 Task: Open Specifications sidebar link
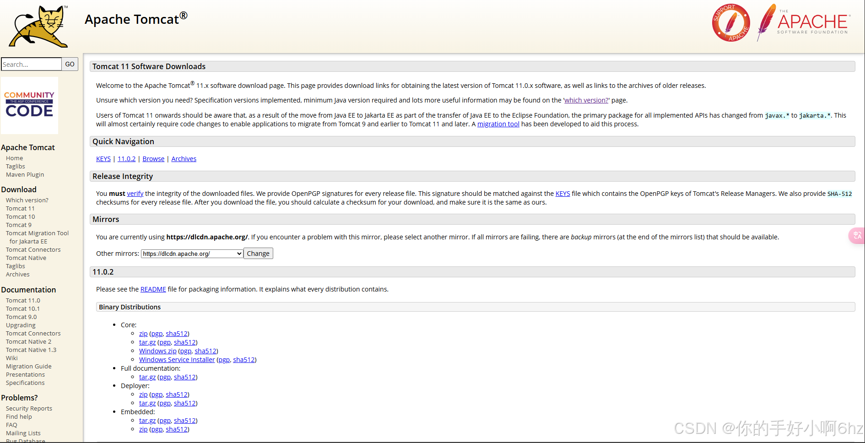pos(25,383)
